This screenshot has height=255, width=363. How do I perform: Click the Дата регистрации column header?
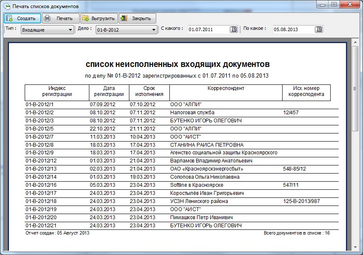(x=109, y=93)
